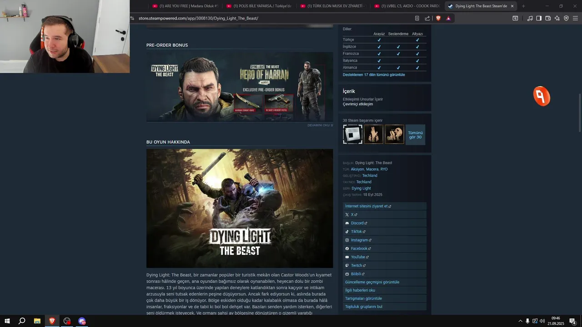Image resolution: width=582 pixels, height=327 pixels.
Task: Expand pre-order bonus with DEVAMINI OKU
Action: tap(320, 125)
